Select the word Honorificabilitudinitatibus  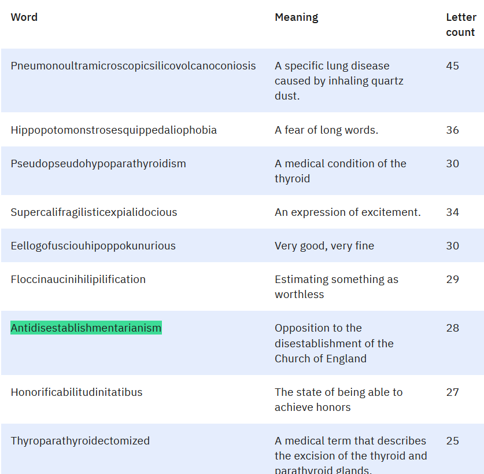point(76,392)
